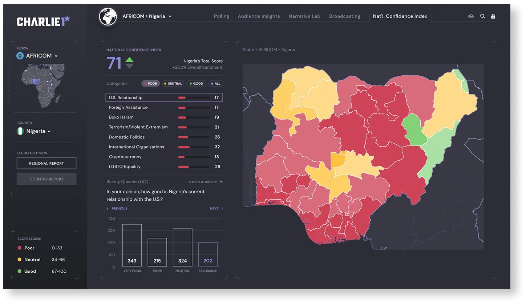This screenshot has height=304, width=526.
Task: Click the gray down arrow beside score
Action: (130, 66)
